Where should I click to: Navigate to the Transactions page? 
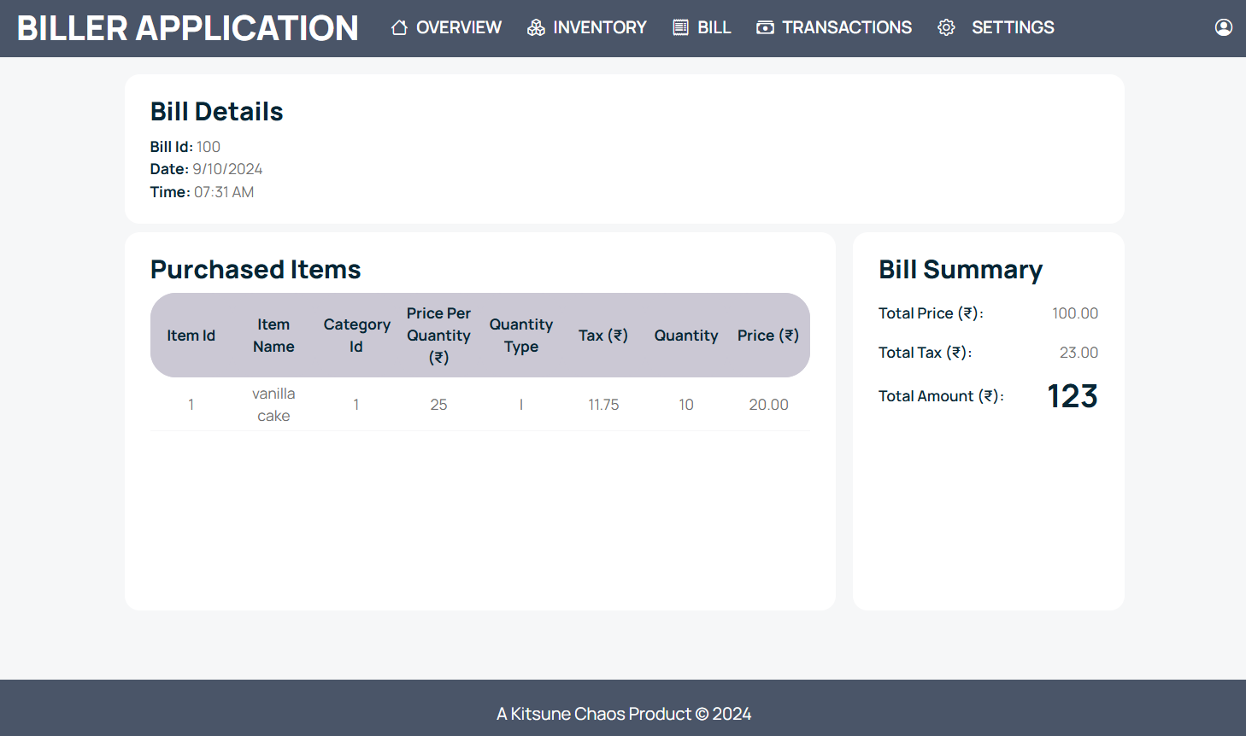[846, 27]
